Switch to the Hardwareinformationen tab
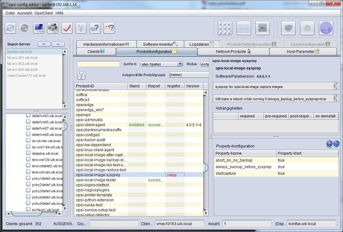This screenshot has width=343, height=232. [x=106, y=44]
